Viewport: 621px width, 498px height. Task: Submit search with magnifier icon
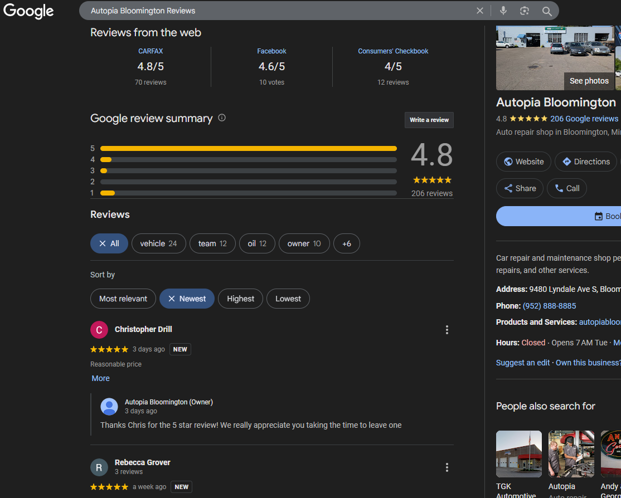(547, 11)
